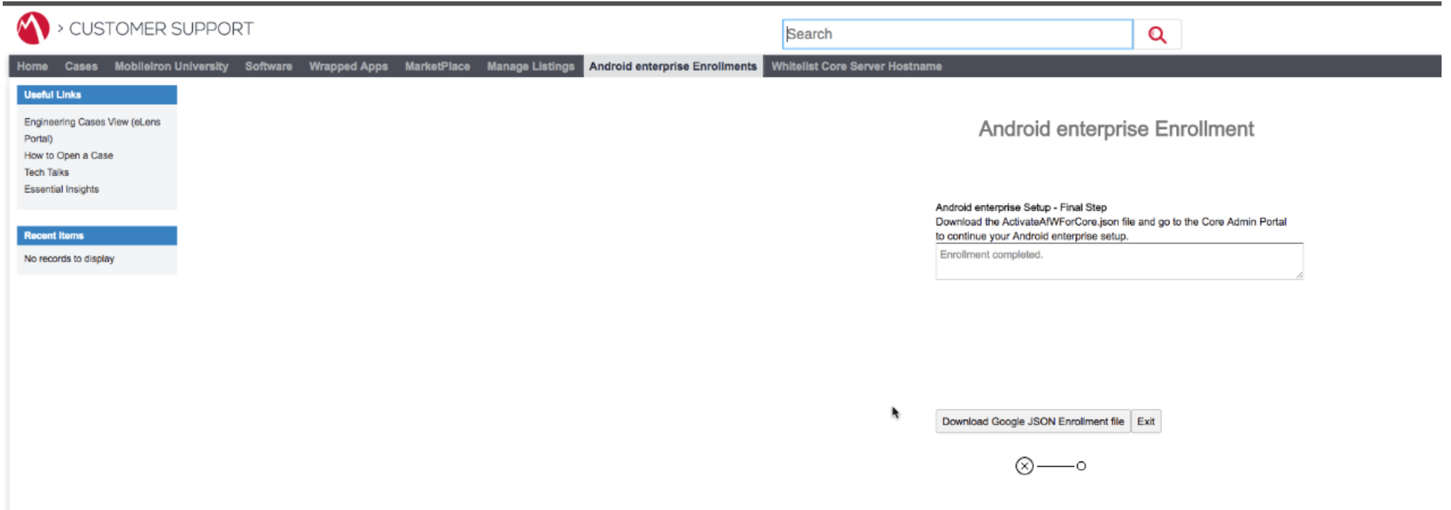1451x510 pixels.
Task: Click the circled X step indicator
Action: 1024,466
